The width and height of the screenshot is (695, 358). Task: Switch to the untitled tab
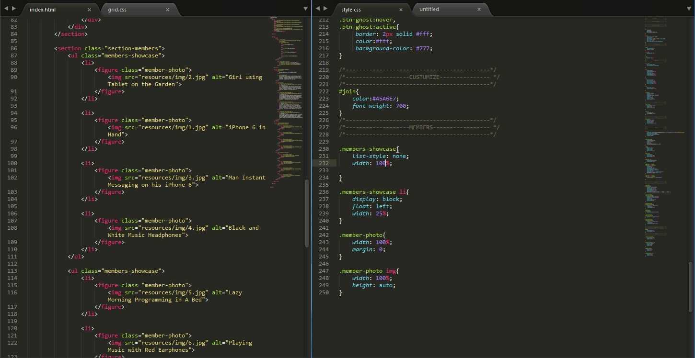[x=429, y=9]
